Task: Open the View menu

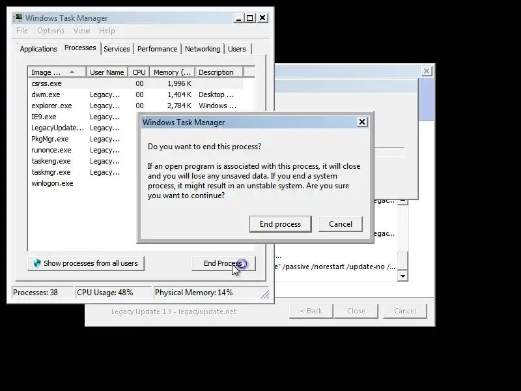Action: tap(81, 31)
